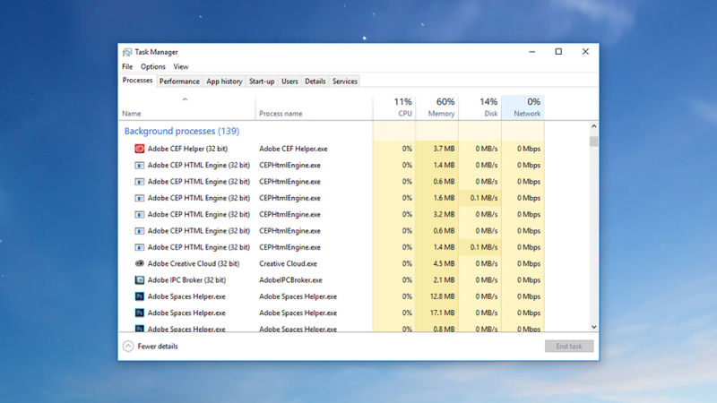717x403 pixels.
Task: Click the Adobe Spaces Helper.exe name in 12.8 MB row
Action: click(186, 296)
